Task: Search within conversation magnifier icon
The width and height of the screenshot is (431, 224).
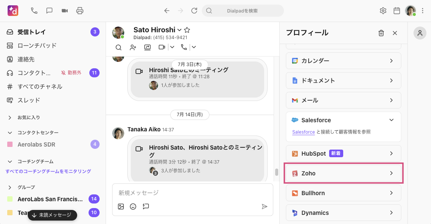Action: pyautogui.click(x=119, y=47)
